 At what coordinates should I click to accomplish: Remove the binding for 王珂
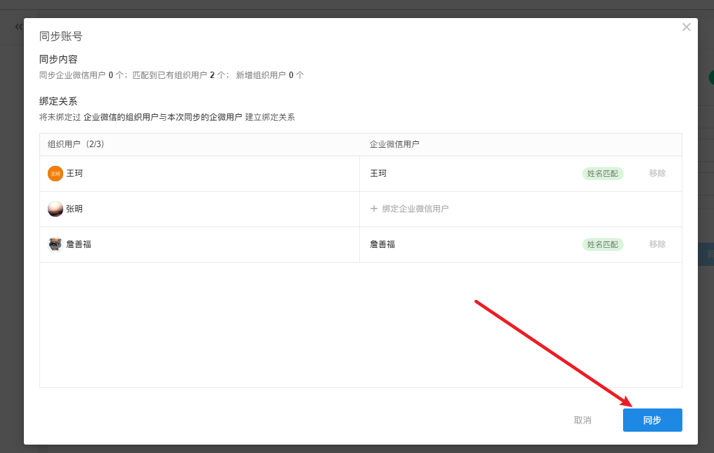click(x=657, y=174)
